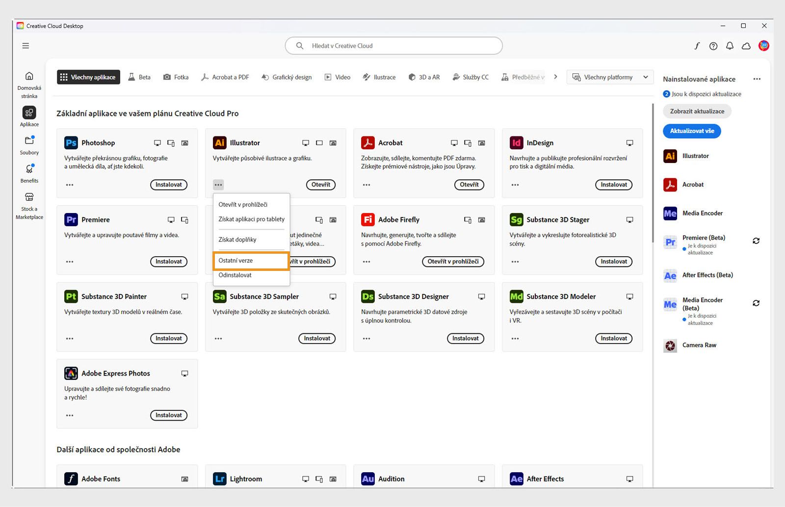
Task: Click Instalovat for InDesign
Action: coord(614,185)
